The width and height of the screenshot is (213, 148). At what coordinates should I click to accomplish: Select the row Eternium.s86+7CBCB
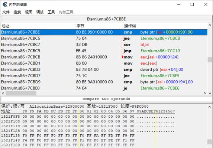pyautogui.click(x=104, y=57)
